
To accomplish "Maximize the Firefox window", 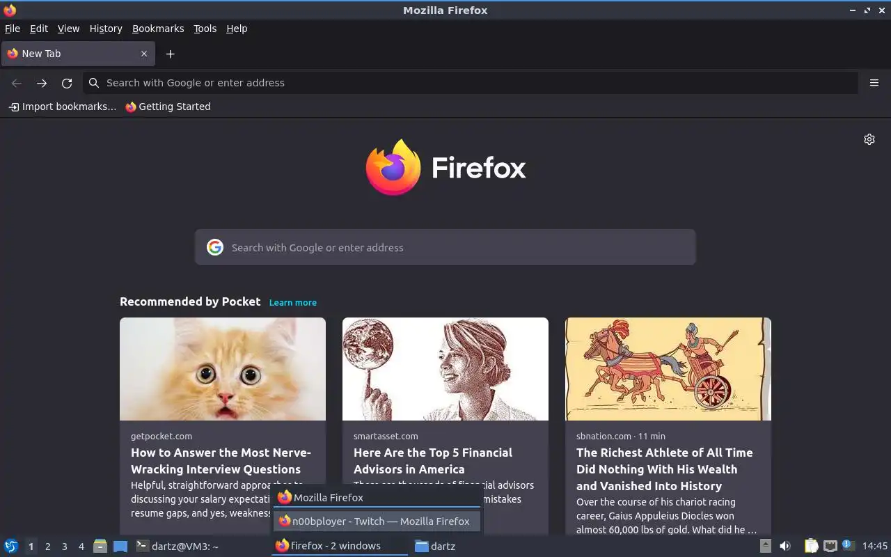I will (867, 10).
